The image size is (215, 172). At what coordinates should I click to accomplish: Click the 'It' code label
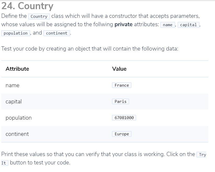click(4, 163)
